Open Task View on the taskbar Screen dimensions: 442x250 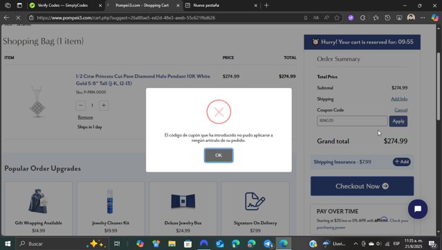117,244
